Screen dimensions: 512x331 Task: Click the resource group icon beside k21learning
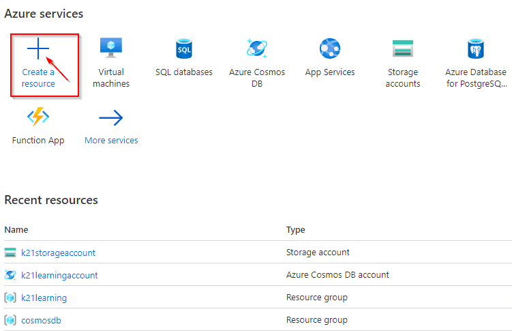10,298
